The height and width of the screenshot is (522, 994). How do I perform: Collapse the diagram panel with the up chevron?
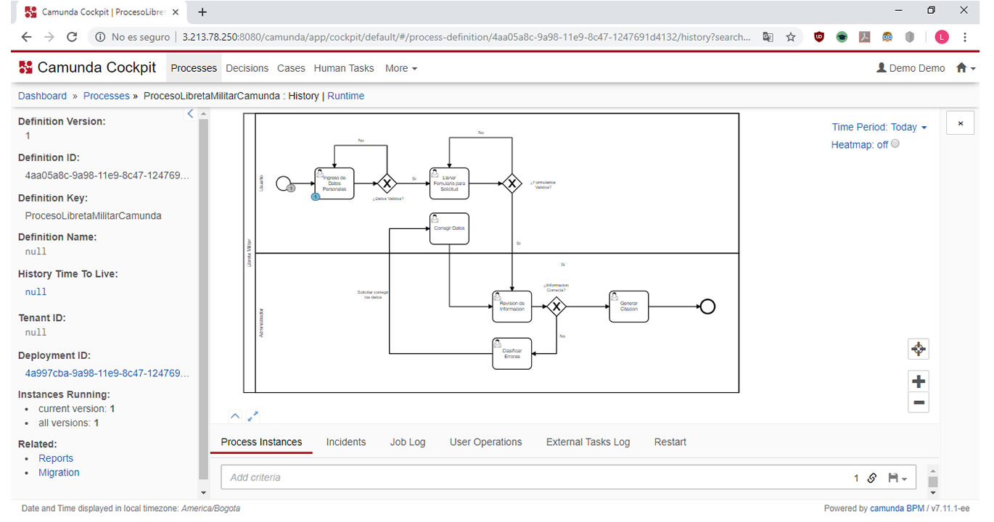click(234, 416)
